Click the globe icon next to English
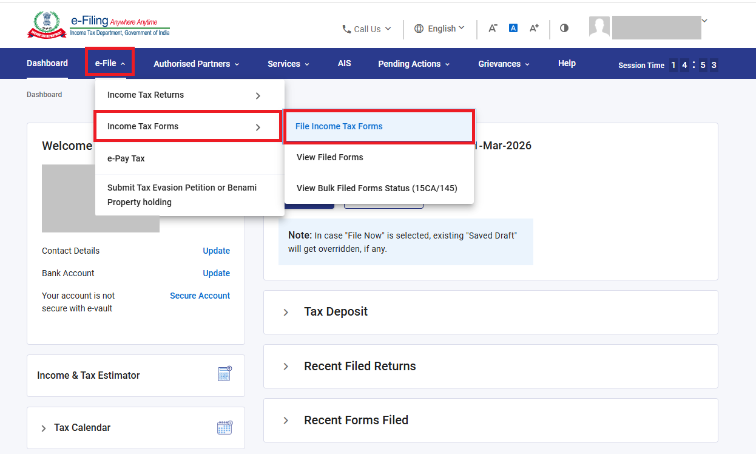 coord(419,29)
